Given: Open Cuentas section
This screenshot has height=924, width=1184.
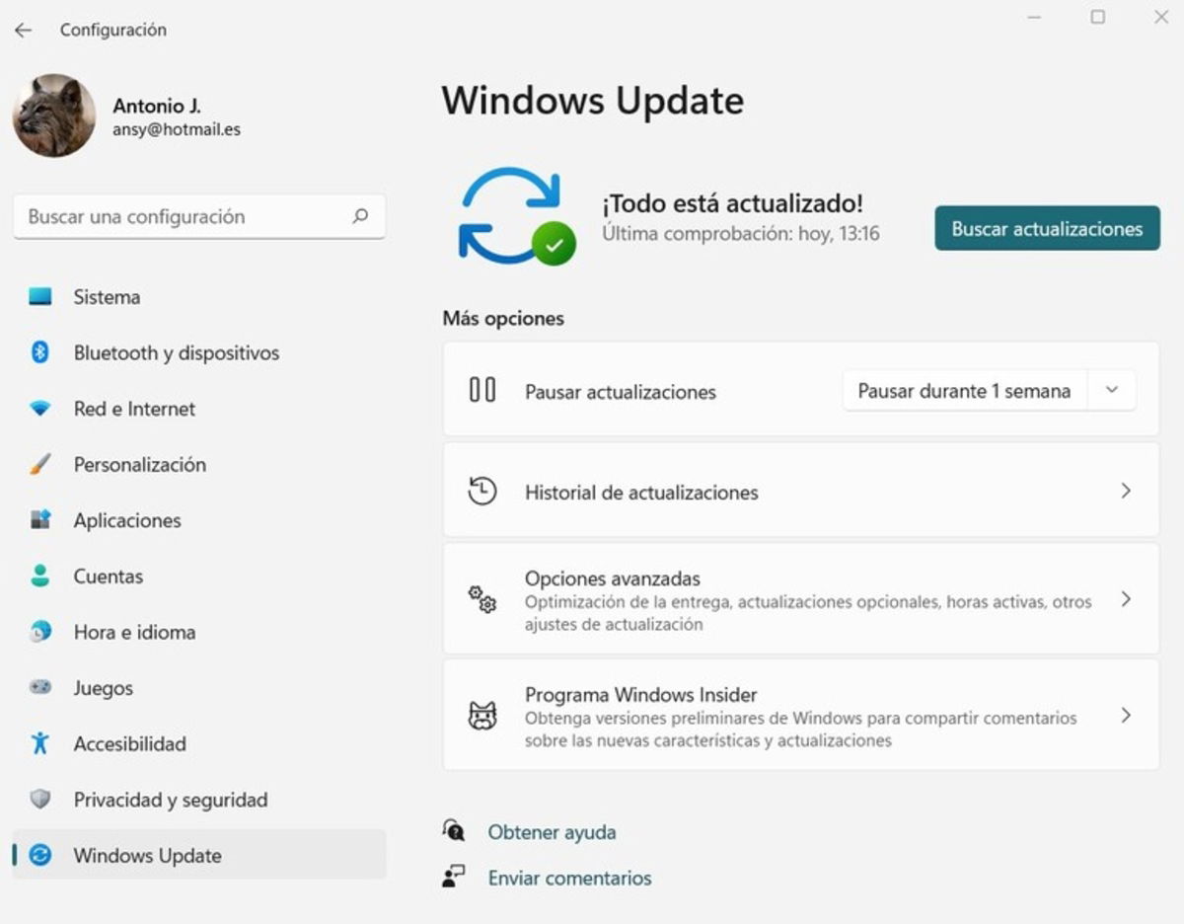Looking at the screenshot, I should point(199,577).
